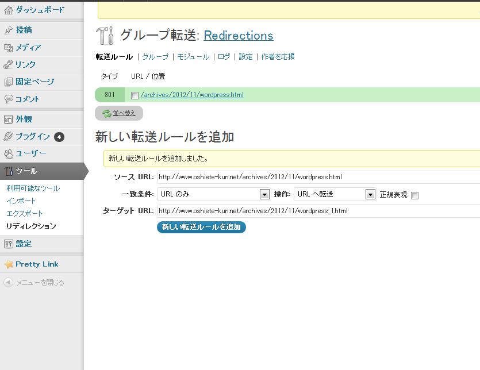Click the collapse menu arrow icon
This screenshot has height=370, width=480.
pyautogui.click(x=8, y=282)
